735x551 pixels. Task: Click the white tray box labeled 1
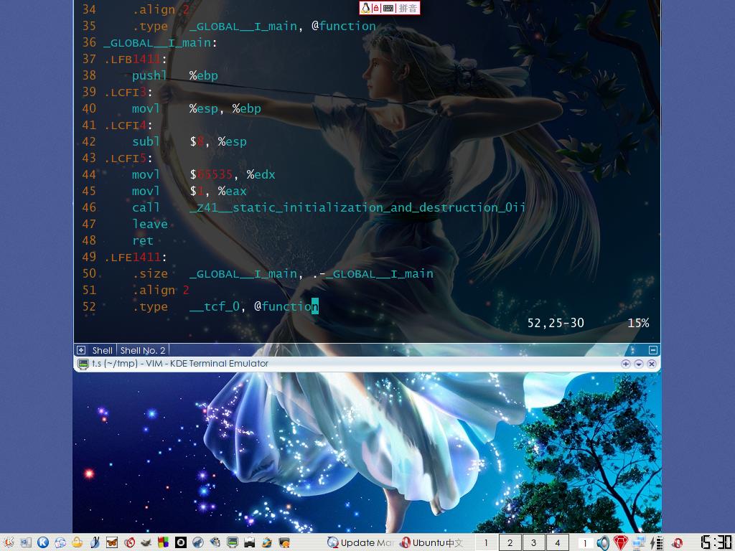pos(584,543)
